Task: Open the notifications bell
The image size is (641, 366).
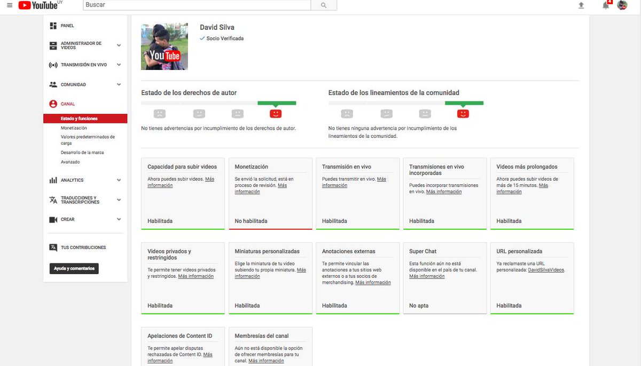Action: (x=606, y=5)
